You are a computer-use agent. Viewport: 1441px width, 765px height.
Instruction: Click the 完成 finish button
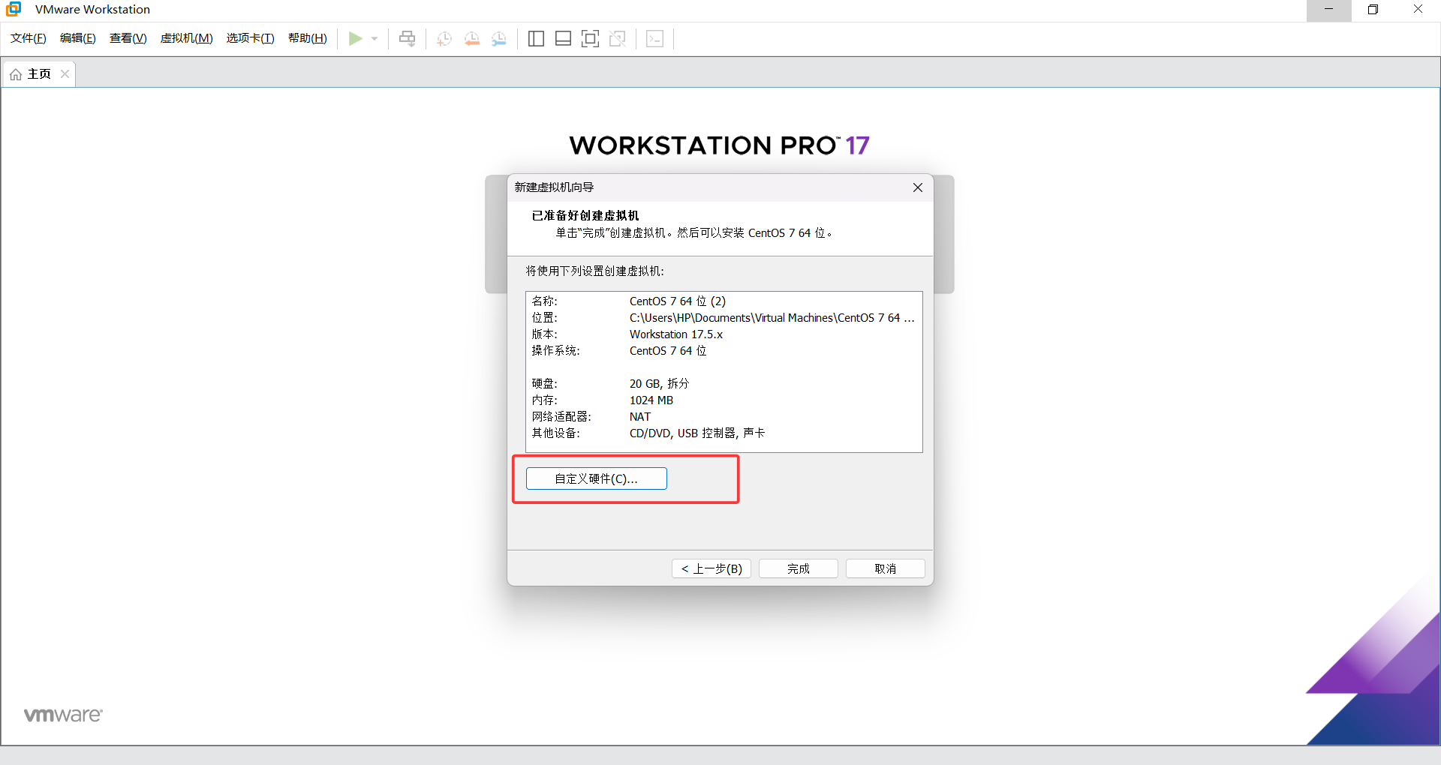coord(799,568)
